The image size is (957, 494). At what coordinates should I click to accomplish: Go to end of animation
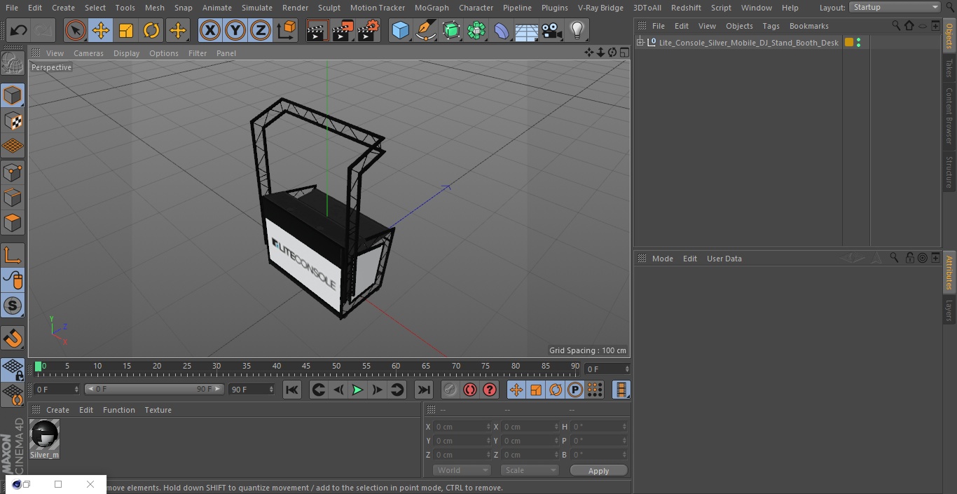pos(424,390)
